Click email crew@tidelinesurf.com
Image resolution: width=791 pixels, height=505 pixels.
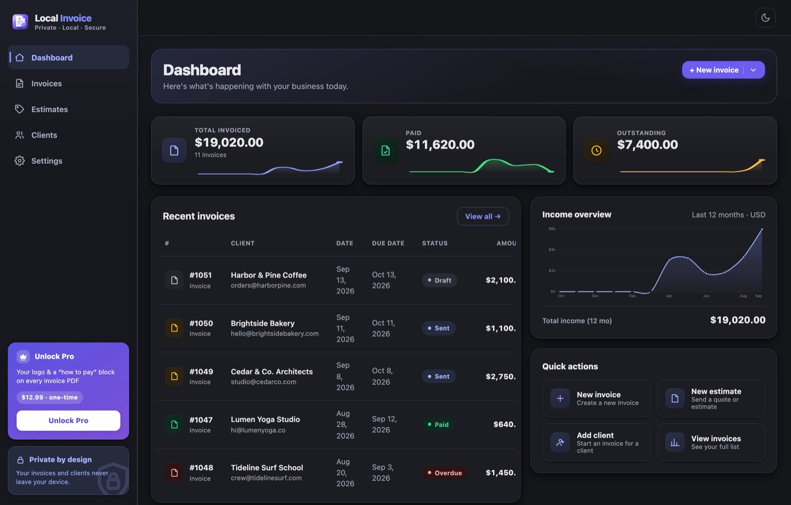266,478
